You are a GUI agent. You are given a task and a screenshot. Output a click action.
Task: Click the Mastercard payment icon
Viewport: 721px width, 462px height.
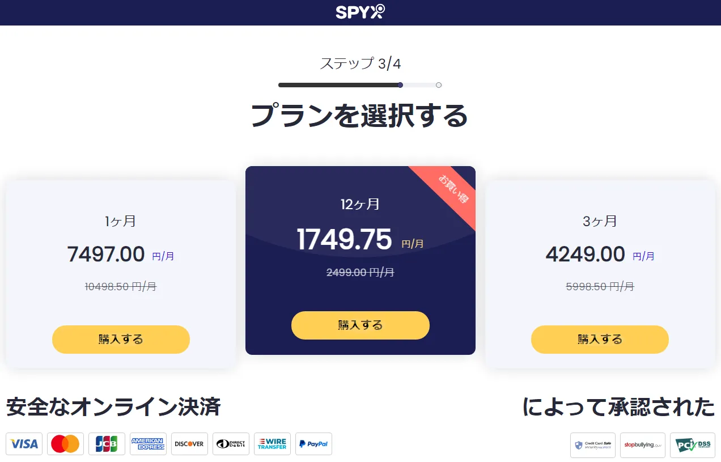click(65, 444)
